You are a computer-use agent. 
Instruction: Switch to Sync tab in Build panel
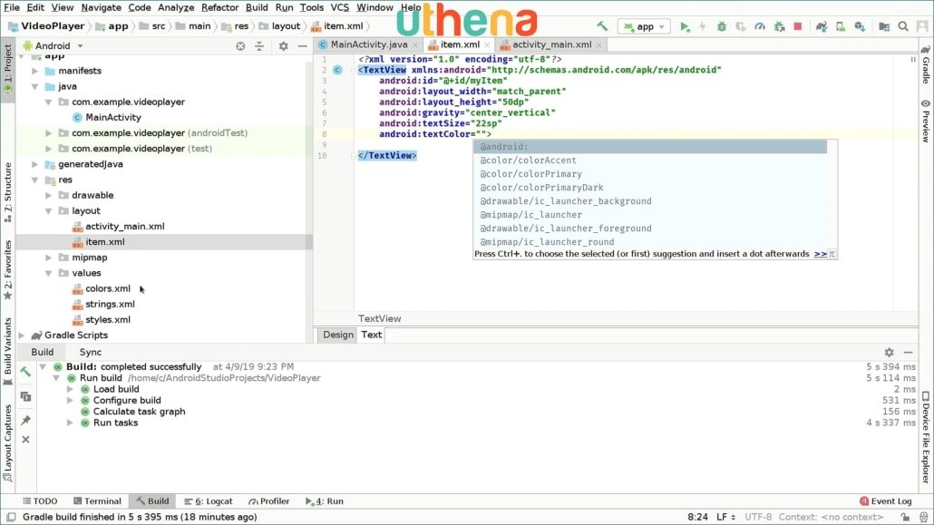91,352
